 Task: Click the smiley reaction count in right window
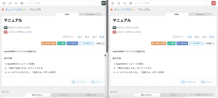pyautogui.click(x=190, y=37)
